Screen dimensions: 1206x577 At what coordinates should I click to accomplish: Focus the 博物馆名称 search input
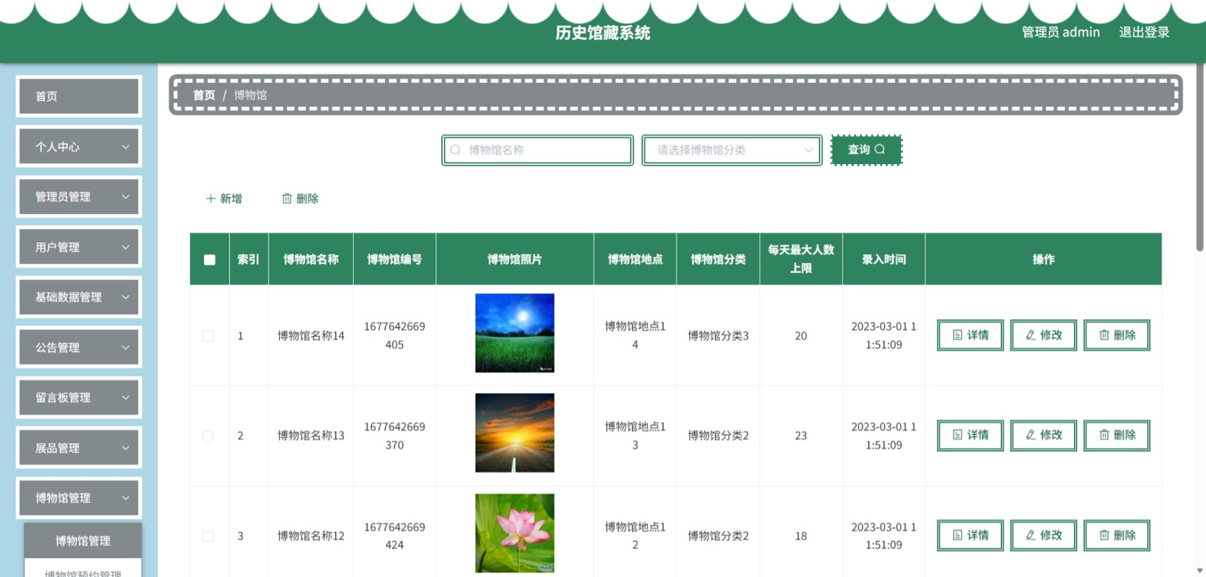[538, 150]
